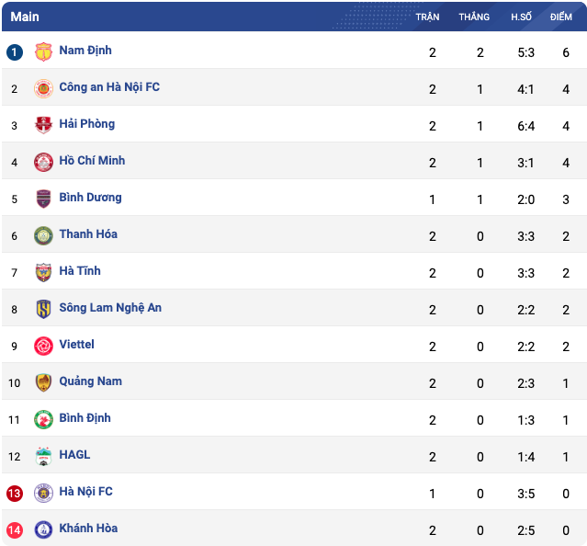Click the blue rank 1 badge
Screen dimensions: 587x546
(x=15, y=52)
